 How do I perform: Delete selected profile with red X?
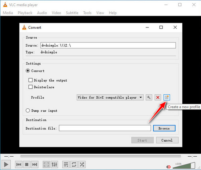(x=158, y=97)
